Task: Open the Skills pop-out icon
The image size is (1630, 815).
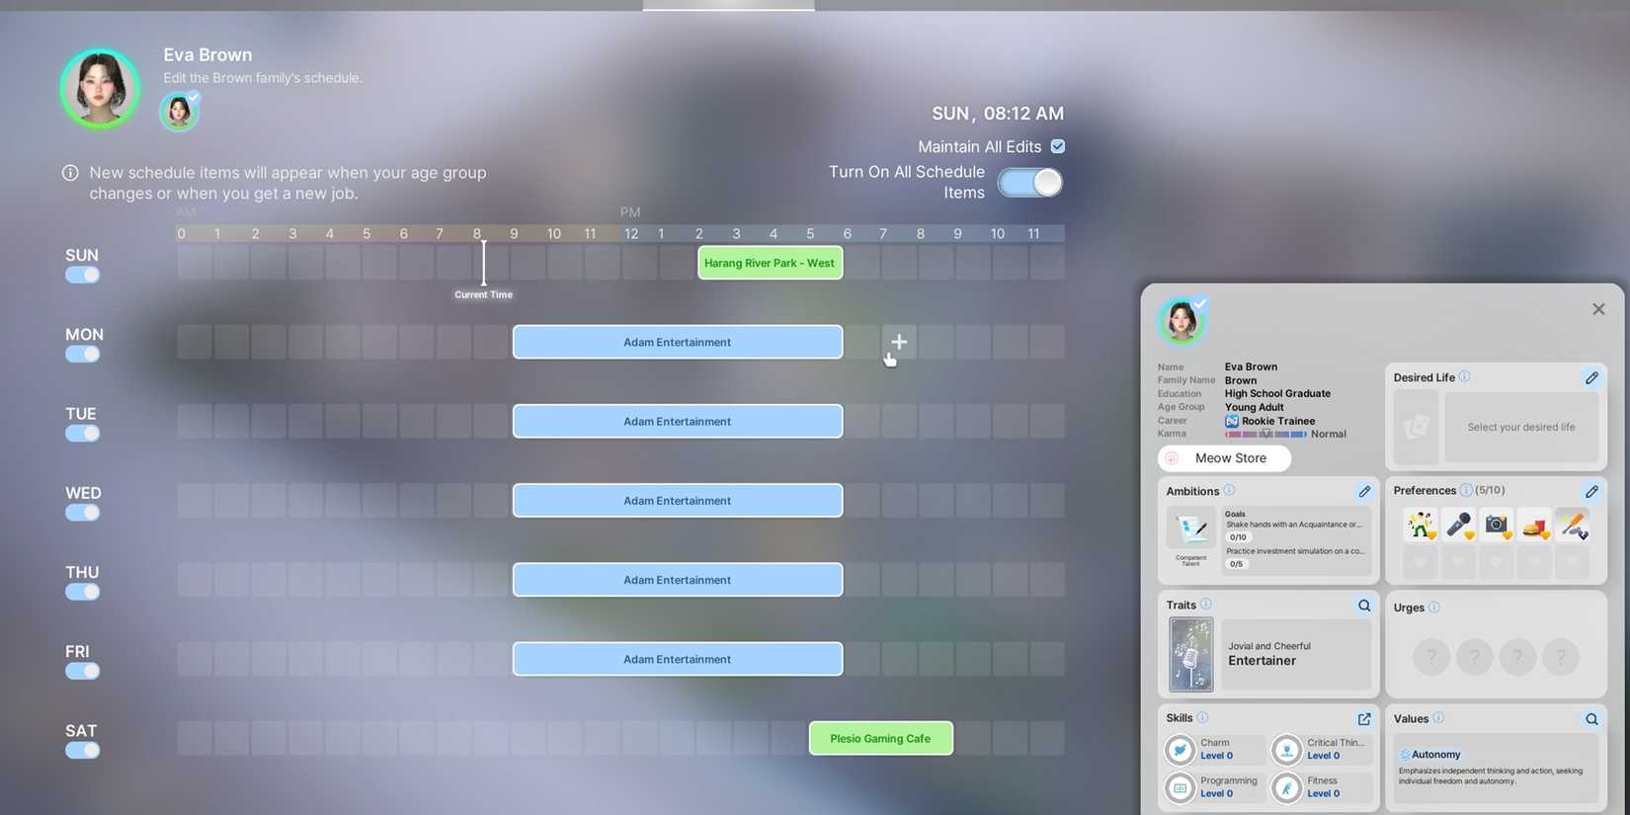Action: click(x=1363, y=719)
